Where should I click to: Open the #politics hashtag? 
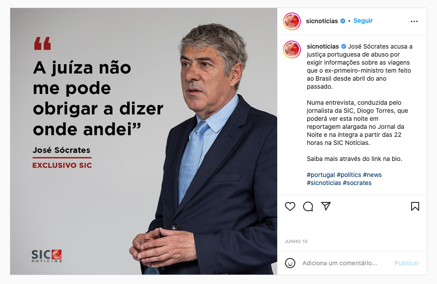(x=349, y=175)
